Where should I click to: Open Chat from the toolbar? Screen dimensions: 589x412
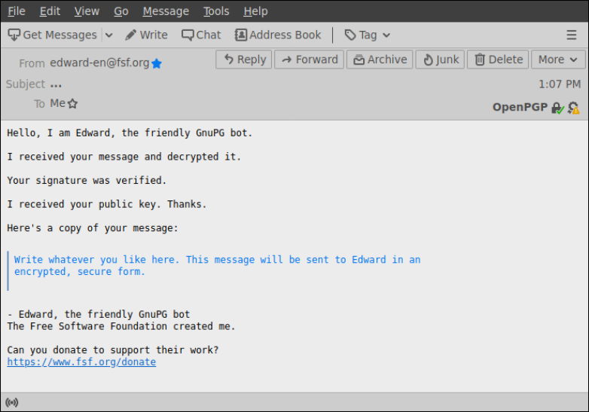201,35
